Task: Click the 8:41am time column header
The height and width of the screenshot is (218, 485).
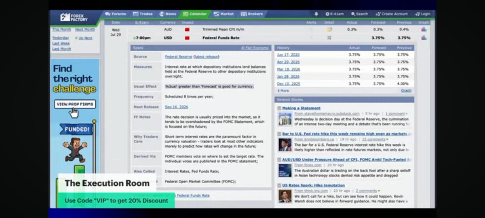Action: (x=142, y=23)
